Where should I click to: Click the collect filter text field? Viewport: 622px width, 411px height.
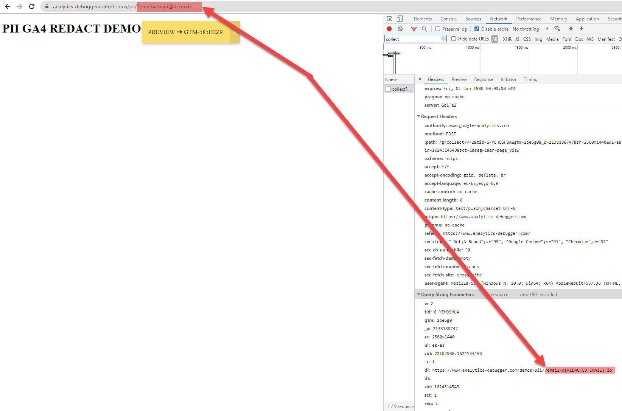click(412, 39)
